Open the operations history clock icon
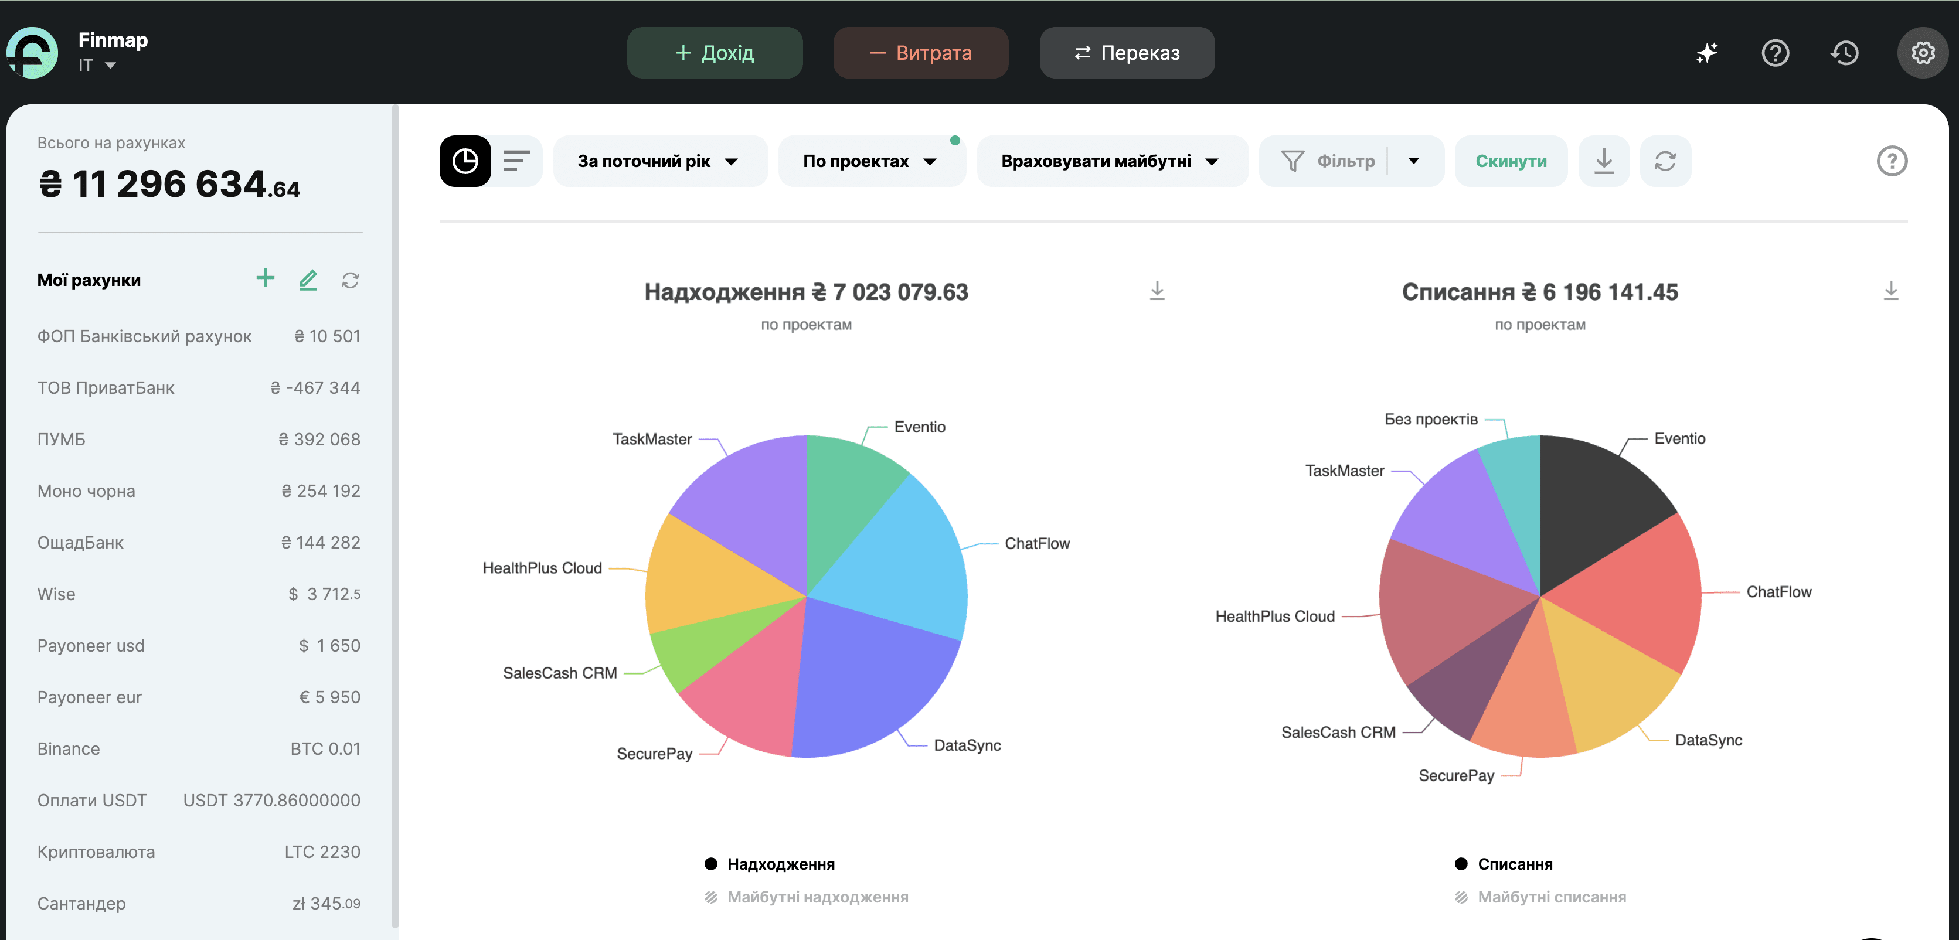 pyautogui.click(x=1844, y=53)
